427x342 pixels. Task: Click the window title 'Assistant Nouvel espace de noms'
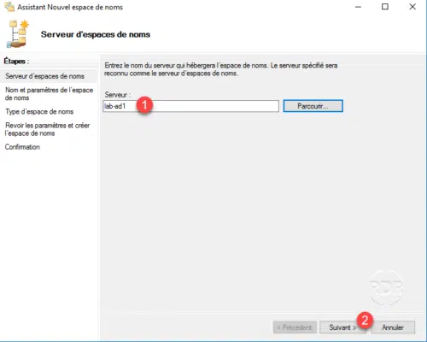(70, 7)
